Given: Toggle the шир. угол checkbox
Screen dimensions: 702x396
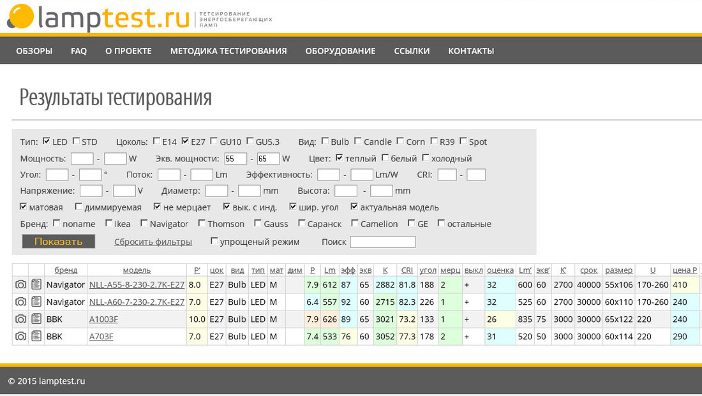Looking at the screenshot, I should [293, 206].
